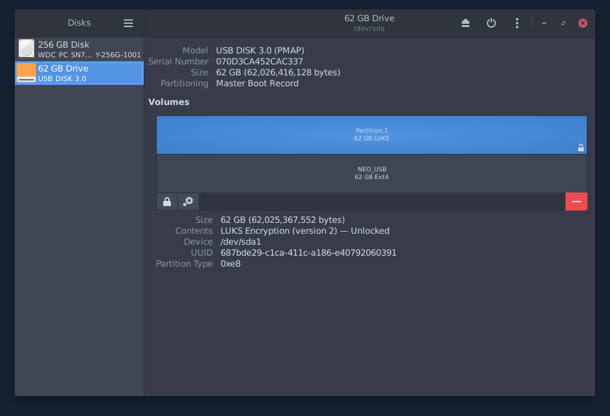The width and height of the screenshot is (610, 416).
Task: Restore the Disks window size
Action: 564,23
